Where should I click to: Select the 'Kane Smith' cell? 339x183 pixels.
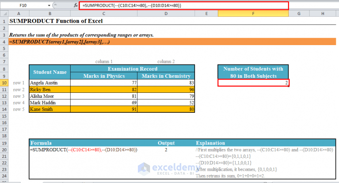pos(50,109)
